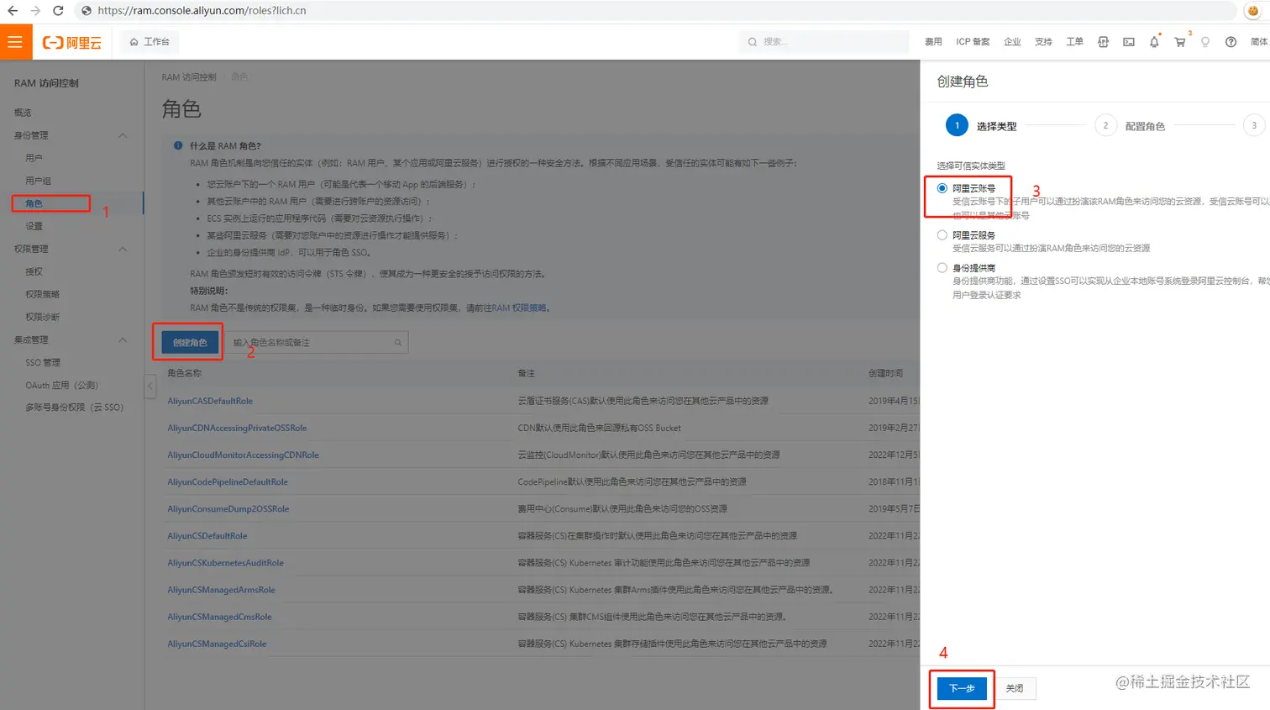This screenshot has height=710, width=1270.
Task: Open the ICP 备案 header menu
Action: coord(973,42)
